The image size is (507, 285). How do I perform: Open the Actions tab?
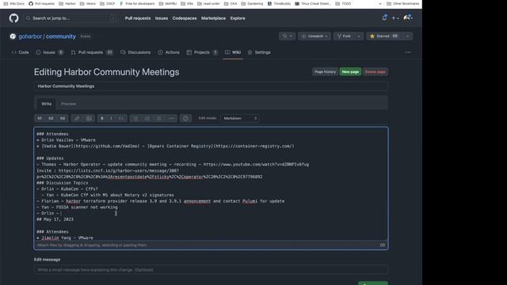pos(169,52)
